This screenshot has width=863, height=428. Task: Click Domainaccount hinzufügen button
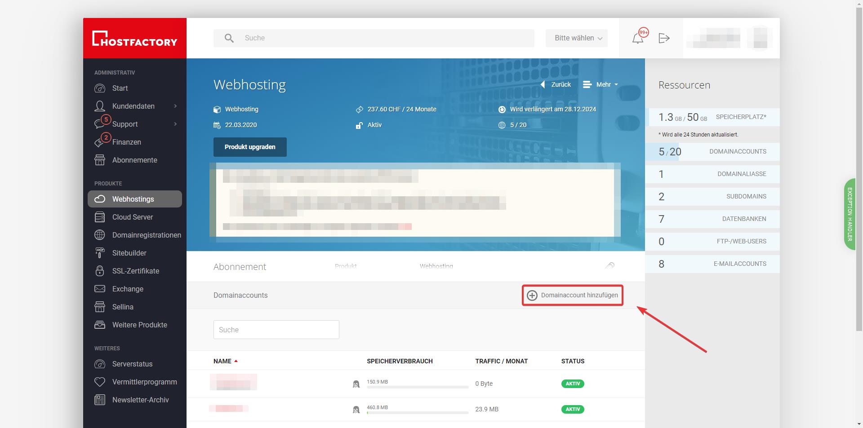(573, 295)
